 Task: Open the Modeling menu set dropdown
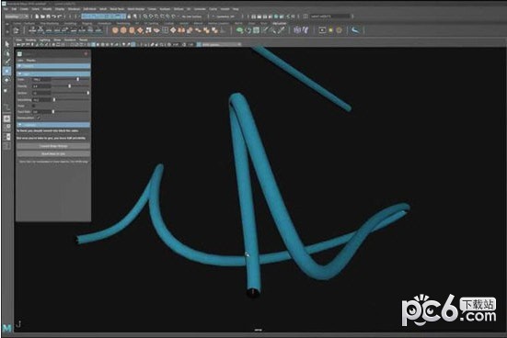(17, 17)
